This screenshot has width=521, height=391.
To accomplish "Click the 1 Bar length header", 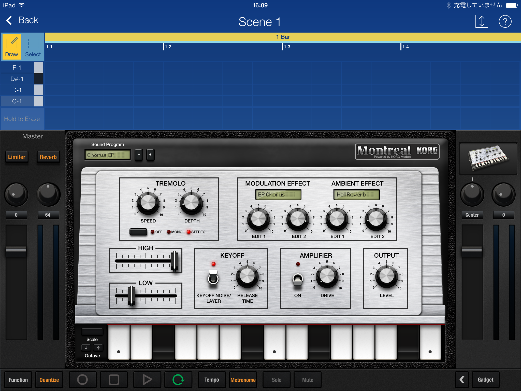I will click(x=283, y=37).
